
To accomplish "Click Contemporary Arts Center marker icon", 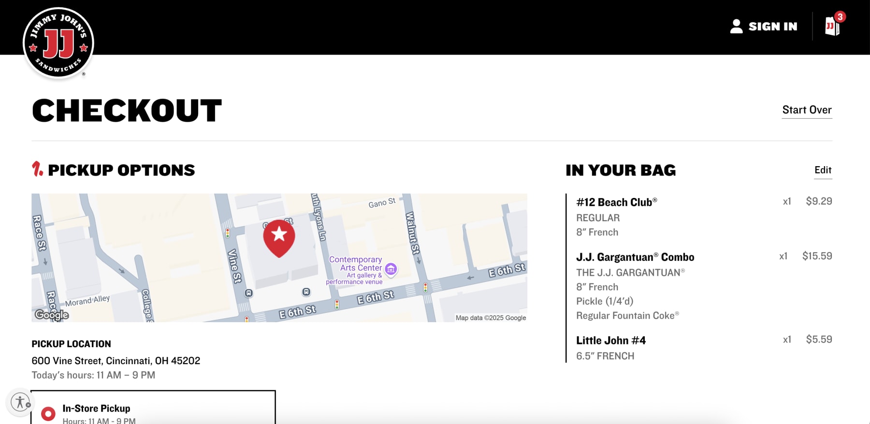I will click(x=391, y=269).
